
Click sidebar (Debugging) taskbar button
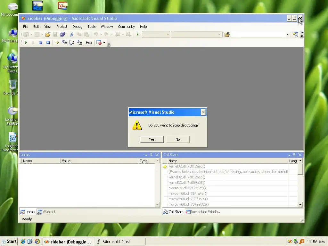tap(68, 242)
